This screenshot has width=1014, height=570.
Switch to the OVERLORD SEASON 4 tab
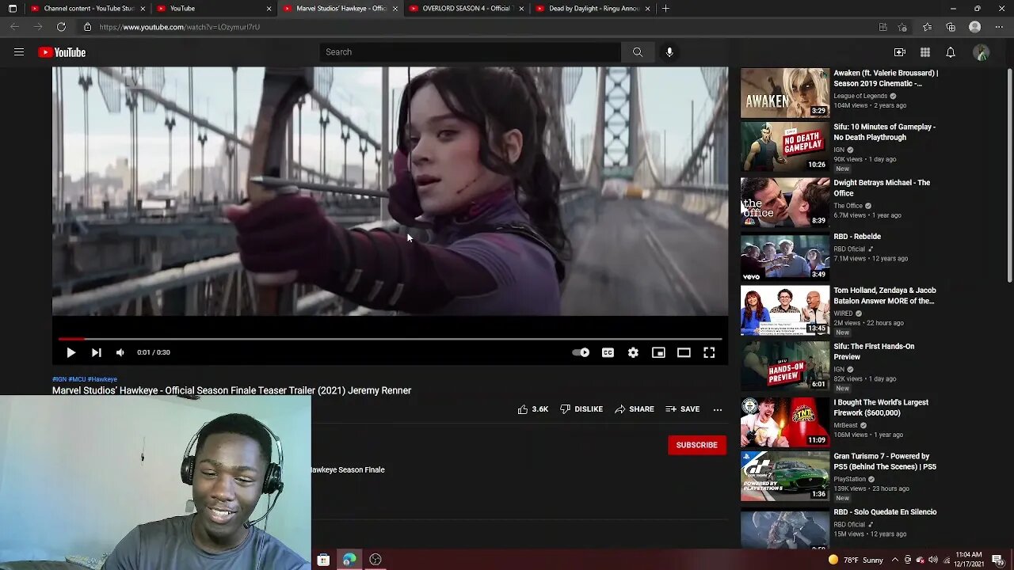pos(467,8)
